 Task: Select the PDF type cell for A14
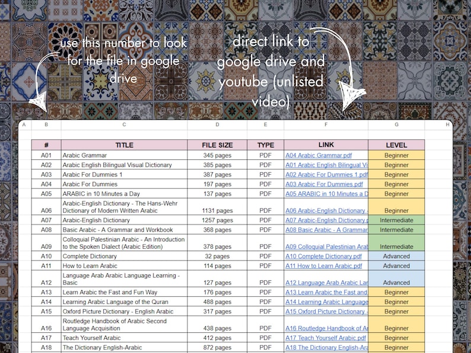pos(266,301)
